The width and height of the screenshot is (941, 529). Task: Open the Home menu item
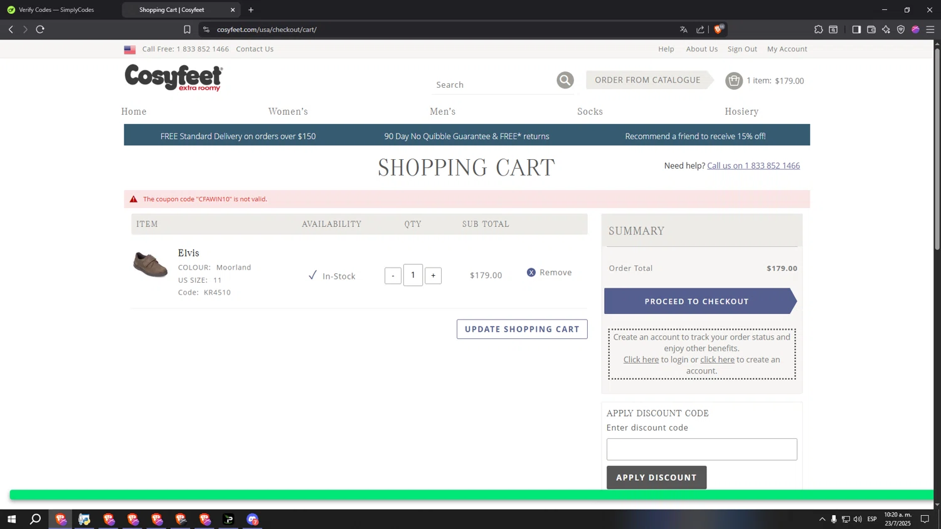(x=134, y=112)
